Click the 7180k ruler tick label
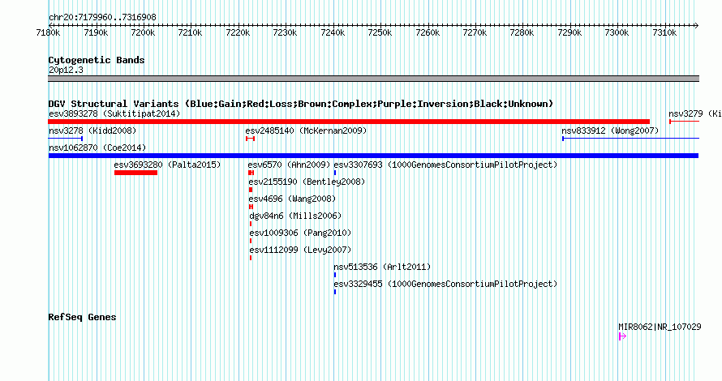Image resolution: width=722 pixels, height=381 pixels. pos(48,32)
